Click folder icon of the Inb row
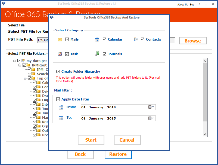Screen dimensions: 218x165 [39, 104]
